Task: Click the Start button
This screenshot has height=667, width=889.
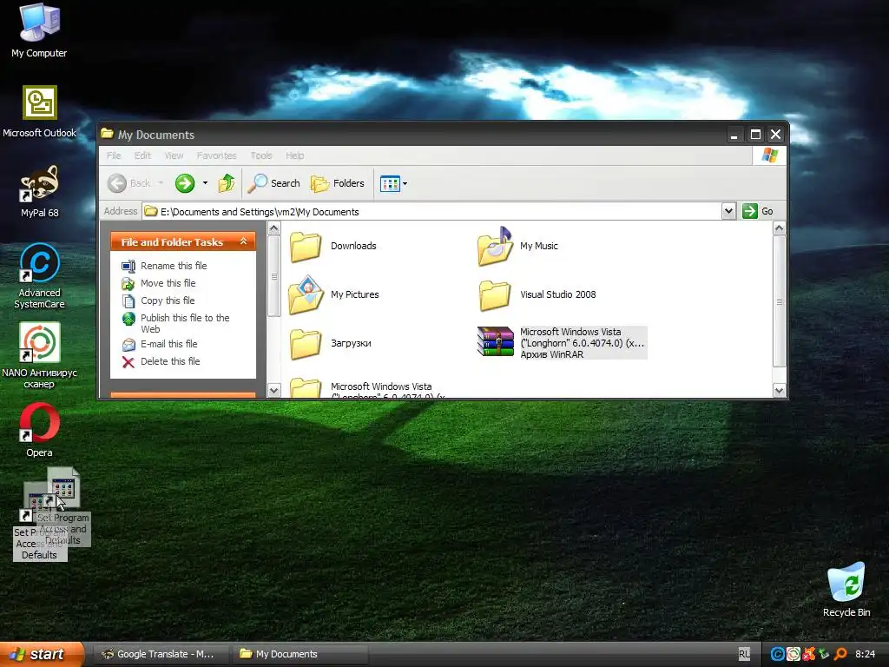Action: point(42,654)
